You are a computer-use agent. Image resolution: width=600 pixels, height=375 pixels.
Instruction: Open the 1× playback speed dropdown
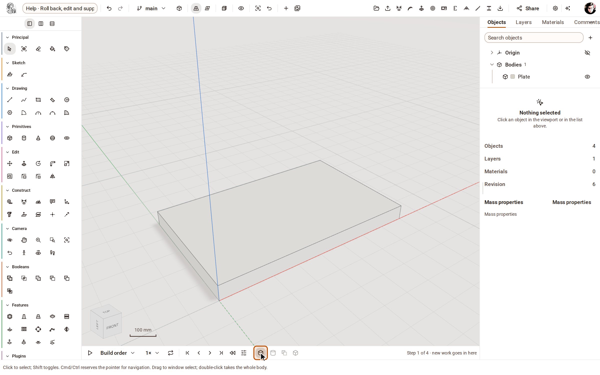152,353
